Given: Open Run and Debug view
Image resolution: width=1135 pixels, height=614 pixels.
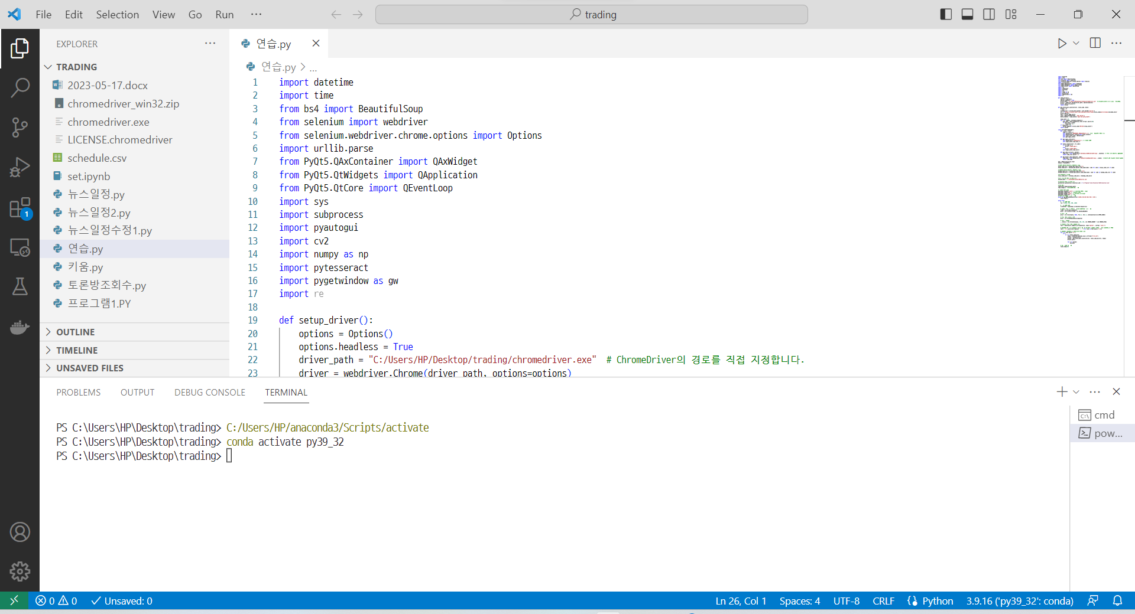Looking at the screenshot, I should pos(20,167).
